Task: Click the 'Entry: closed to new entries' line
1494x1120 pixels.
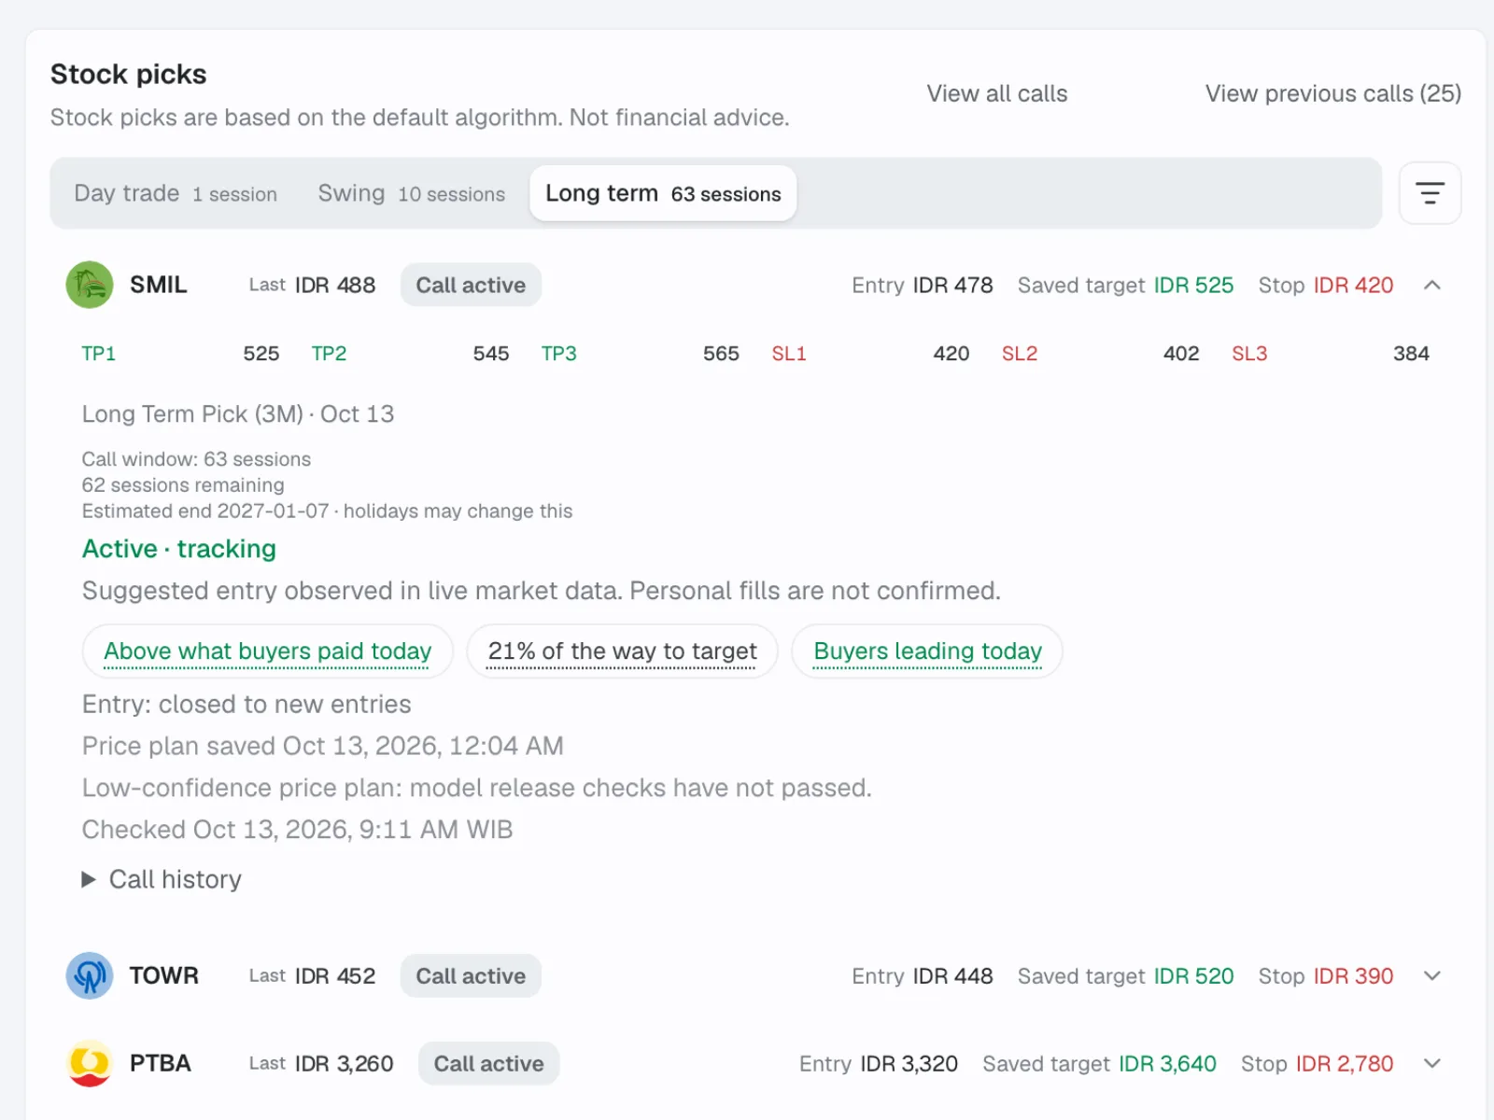Action: (x=247, y=704)
